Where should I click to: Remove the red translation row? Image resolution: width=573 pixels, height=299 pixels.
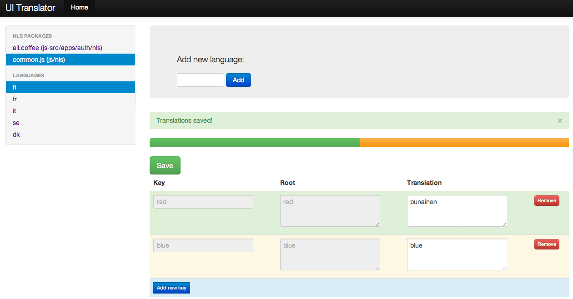click(x=547, y=200)
